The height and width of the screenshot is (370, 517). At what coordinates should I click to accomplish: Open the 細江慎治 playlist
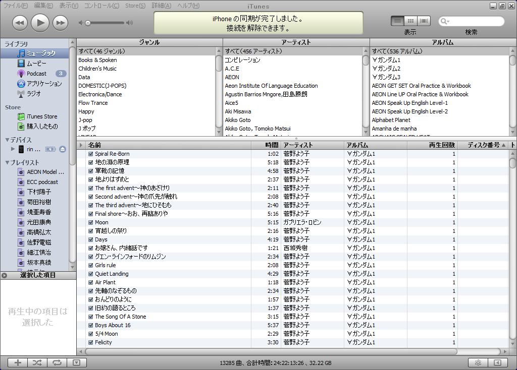coord(35,253)
